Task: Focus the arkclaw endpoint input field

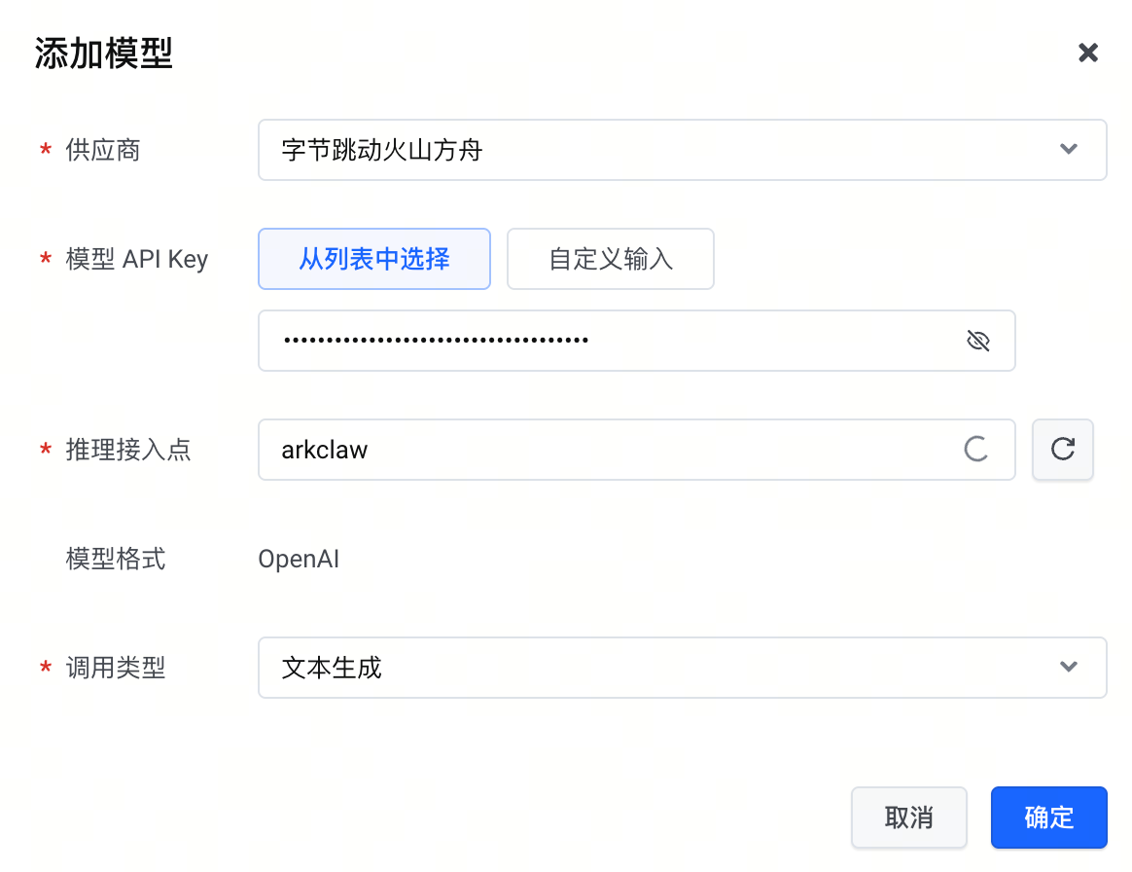Action: [x=603, y=450]
